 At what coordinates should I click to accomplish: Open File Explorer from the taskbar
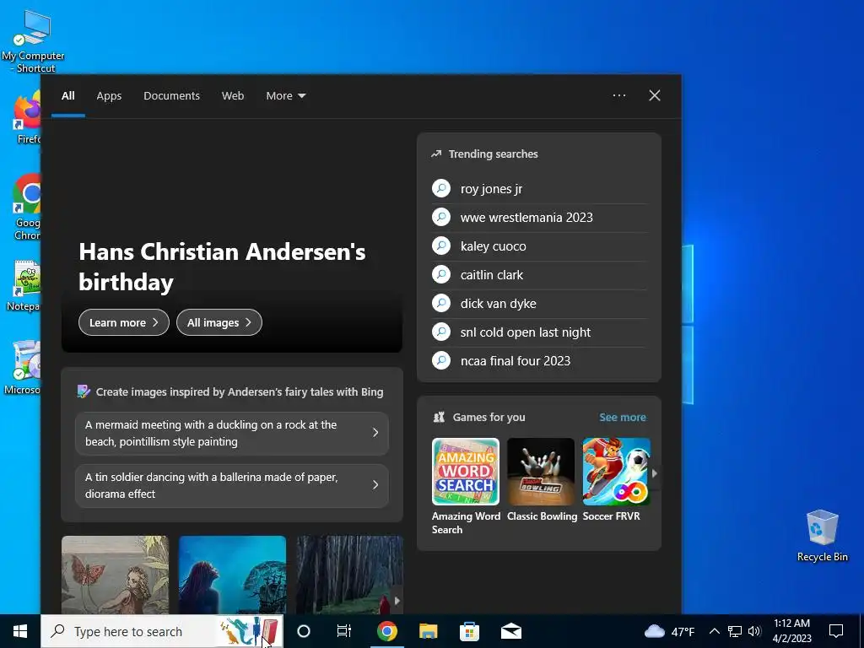[x=428, y=631]
